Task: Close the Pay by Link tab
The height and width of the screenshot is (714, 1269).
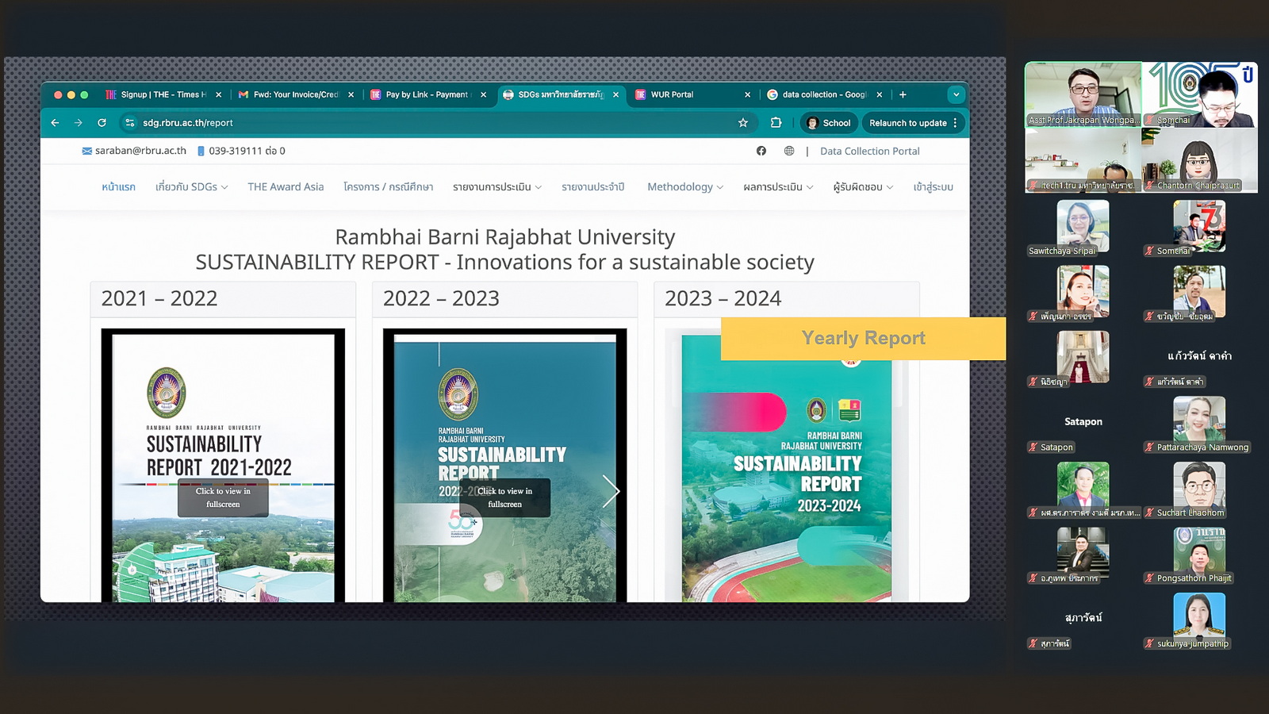Action: 483,94
